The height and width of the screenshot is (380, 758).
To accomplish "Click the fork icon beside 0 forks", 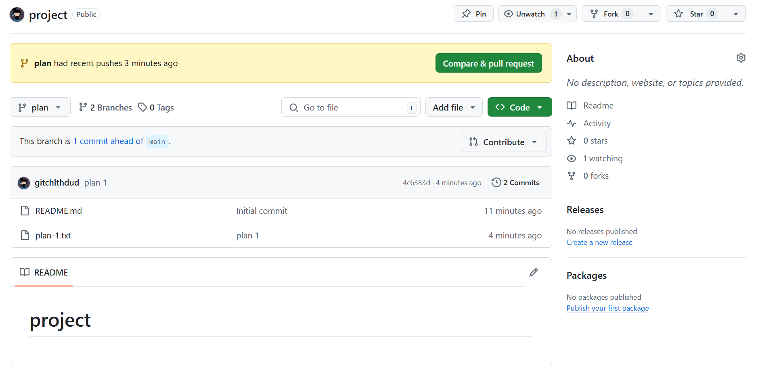I will click(x=572, y=176).
